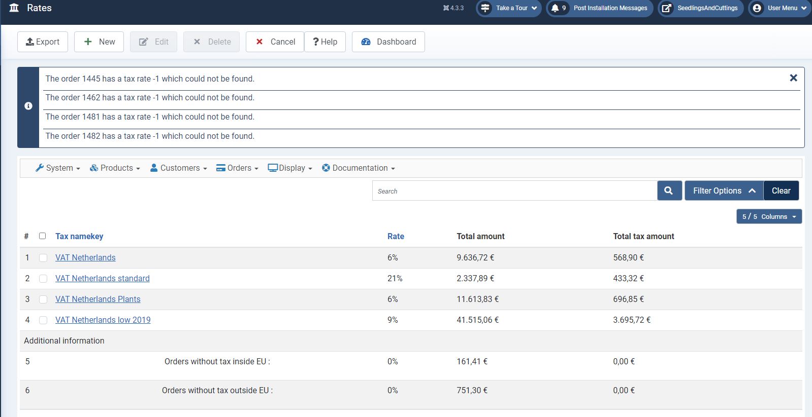This screenshot has width=812, height=417.
Task: Expand the 5/5 Columns dropdown
Action: [x=769, y=216]
